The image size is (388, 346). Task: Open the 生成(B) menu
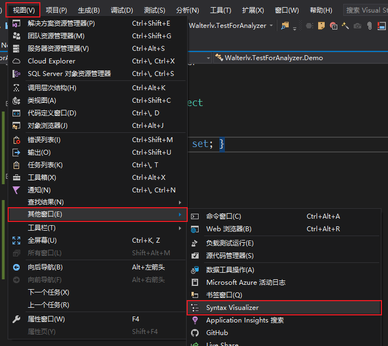(89, 10)
